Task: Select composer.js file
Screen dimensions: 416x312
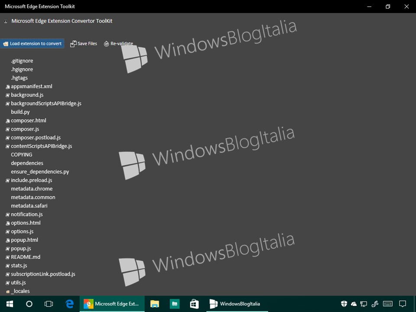Action: (25, 129)
